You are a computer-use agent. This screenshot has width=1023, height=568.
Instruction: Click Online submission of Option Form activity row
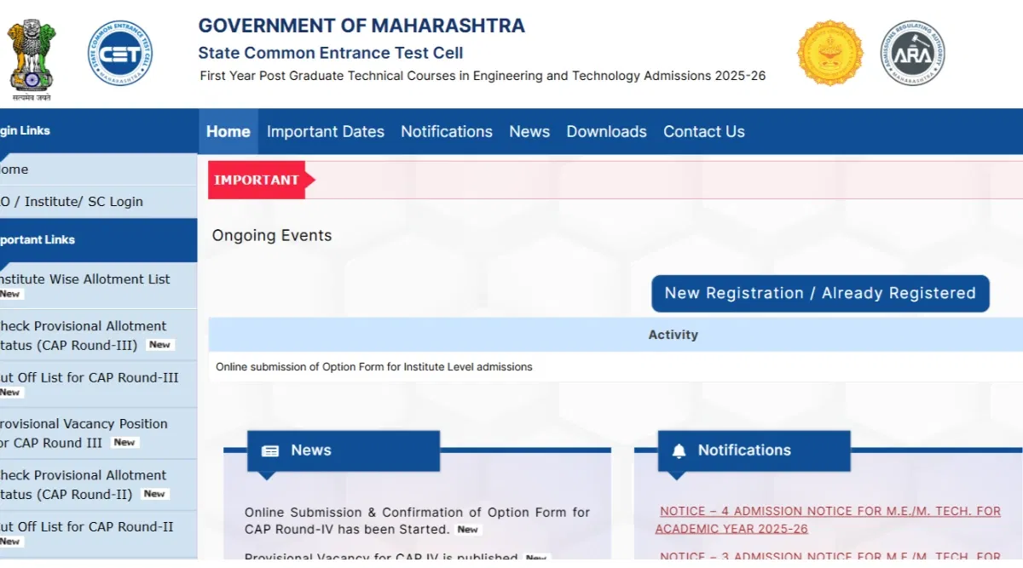[x=616, y=367]
